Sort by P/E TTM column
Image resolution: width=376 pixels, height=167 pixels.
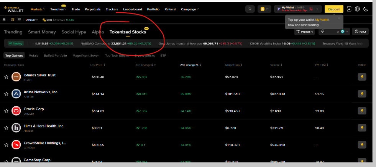point(322,65)
